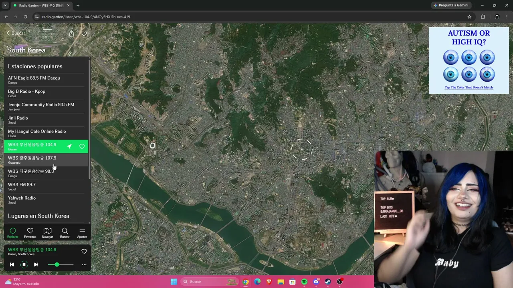Click the station list scrollbar
513x288 pixels.
point(89,119)
